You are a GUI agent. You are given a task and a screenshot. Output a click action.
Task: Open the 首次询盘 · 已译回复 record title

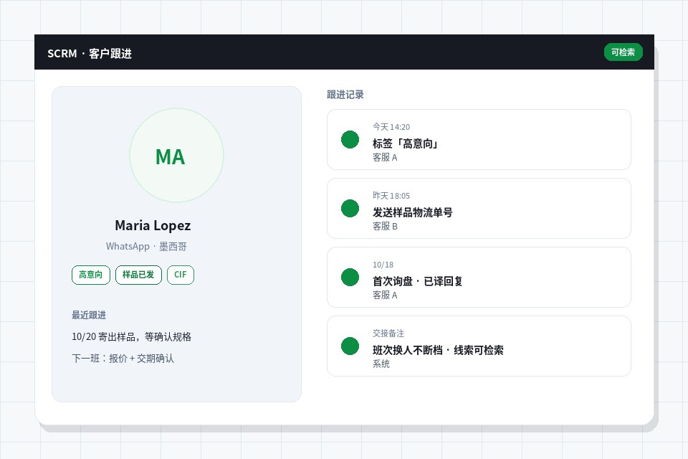click(x=417, y=281)
